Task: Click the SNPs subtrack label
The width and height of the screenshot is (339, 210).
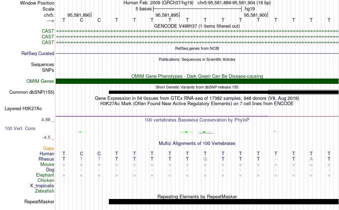Action: (48, 70)
